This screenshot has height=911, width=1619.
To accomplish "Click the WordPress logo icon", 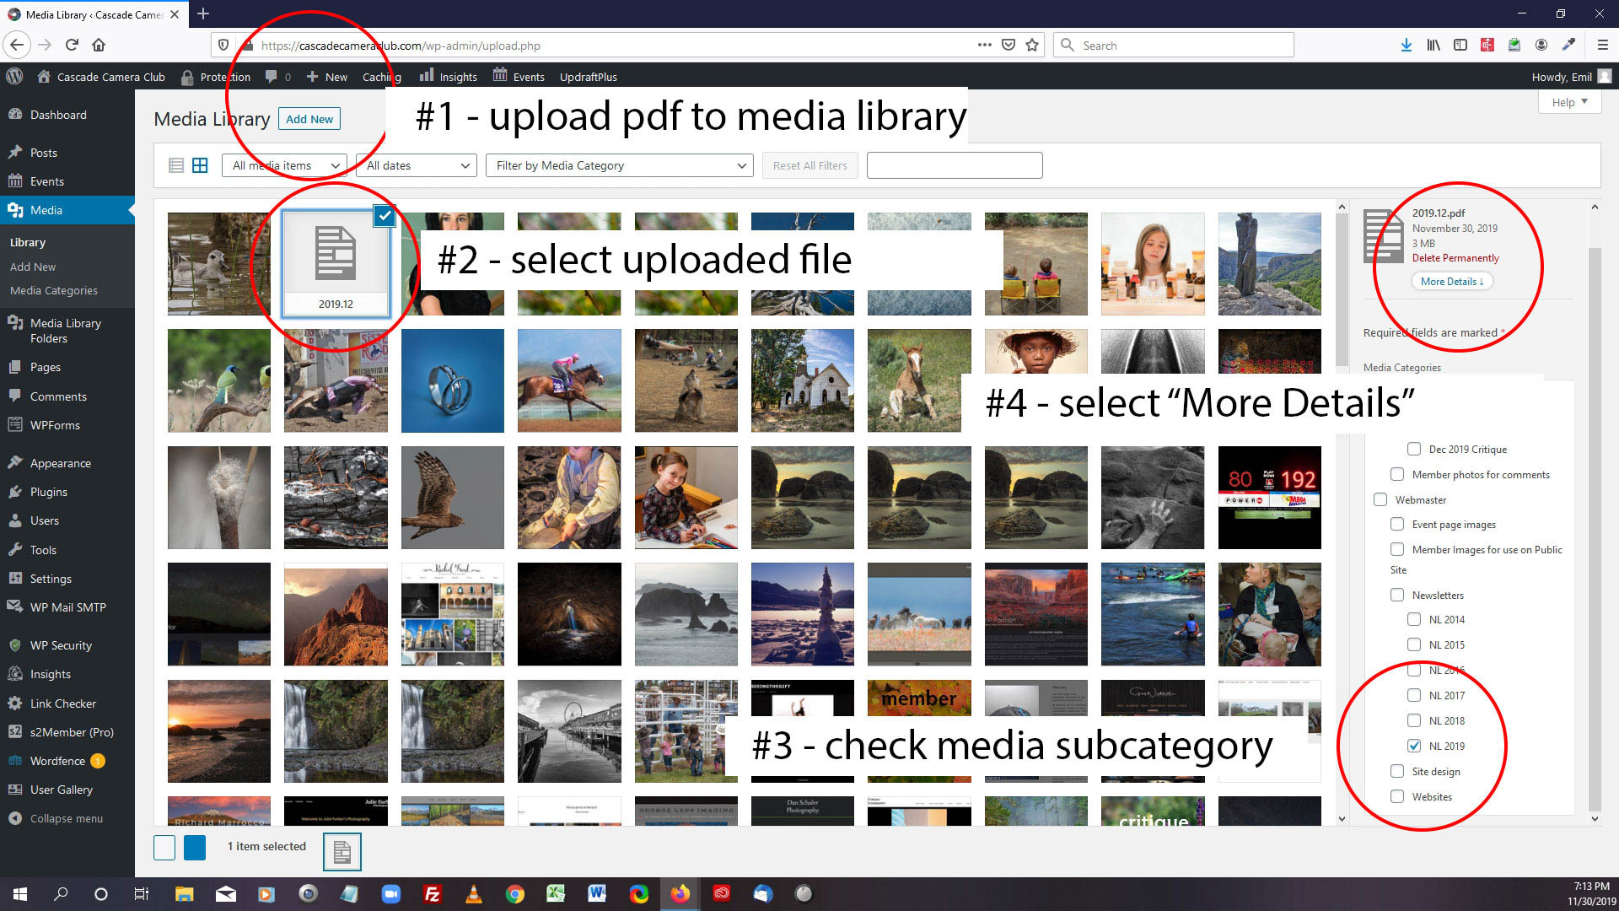I will 14,76.
